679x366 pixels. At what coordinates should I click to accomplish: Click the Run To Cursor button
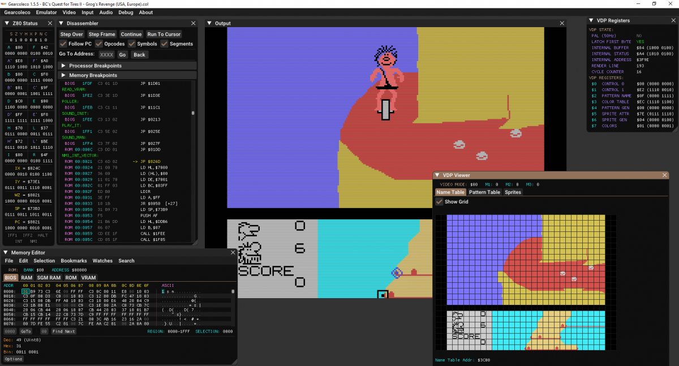tap(164, 34)
